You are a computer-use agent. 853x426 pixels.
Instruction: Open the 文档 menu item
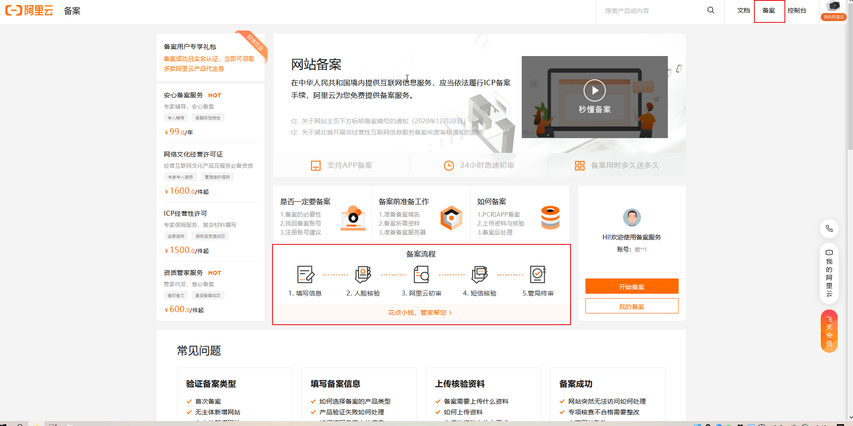tap(744, 10)
